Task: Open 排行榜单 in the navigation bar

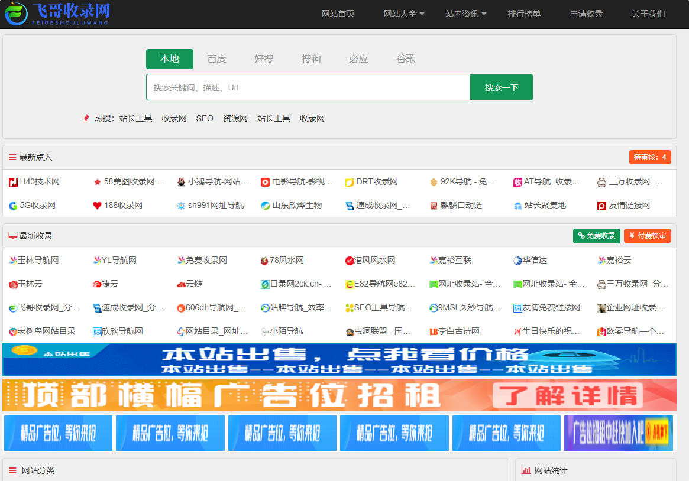Action: 524,14
